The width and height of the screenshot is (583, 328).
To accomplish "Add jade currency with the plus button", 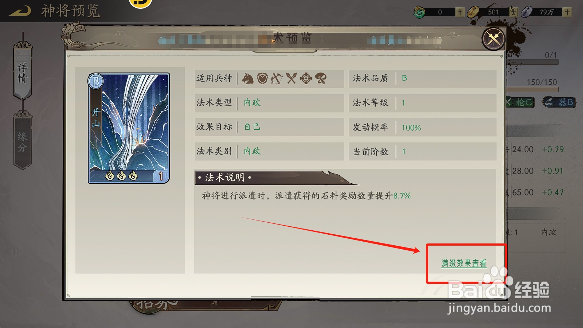I will (460, 12).
